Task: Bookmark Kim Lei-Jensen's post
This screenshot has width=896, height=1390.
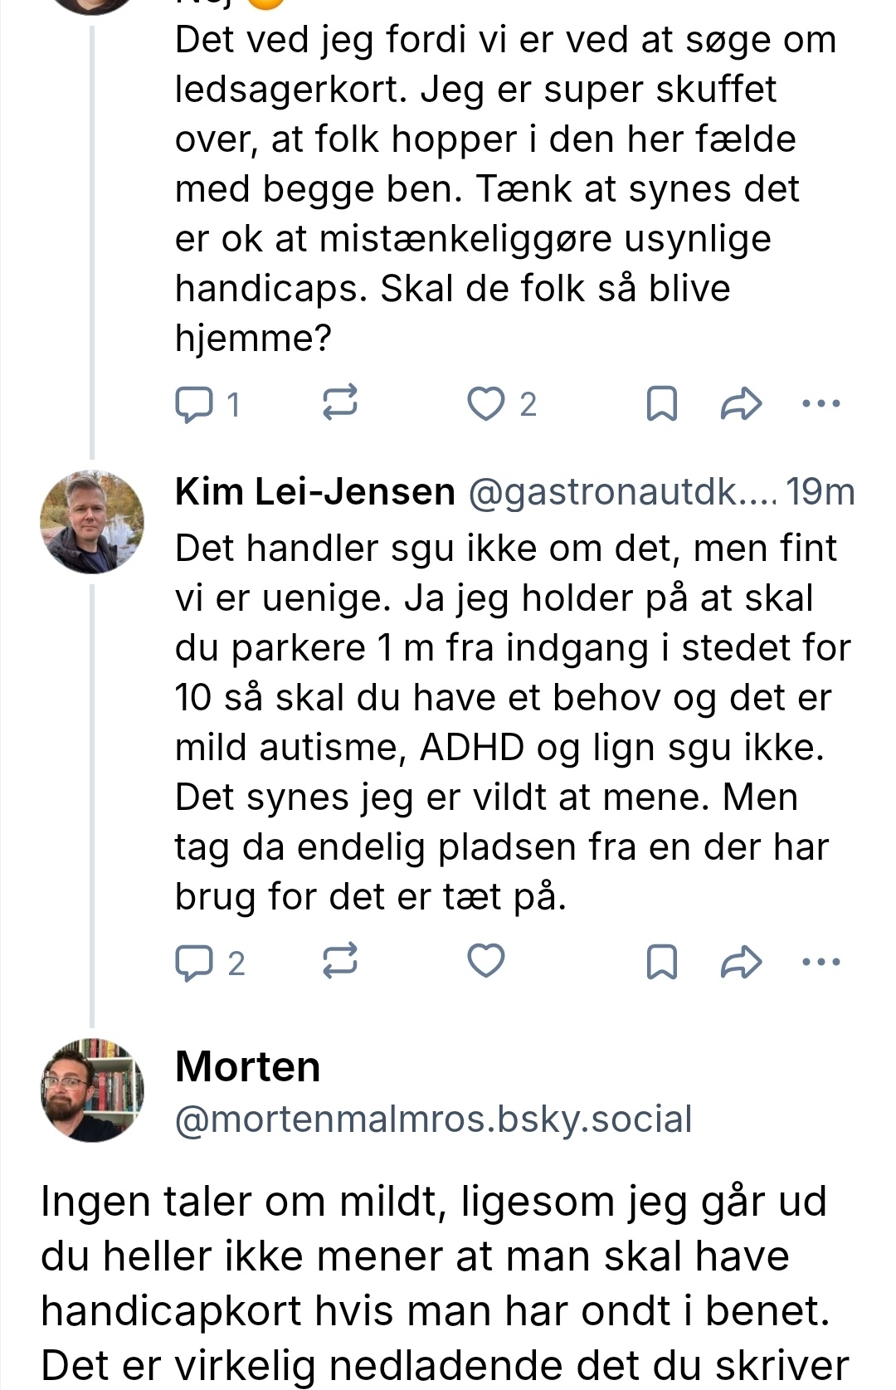Action: 661,963
